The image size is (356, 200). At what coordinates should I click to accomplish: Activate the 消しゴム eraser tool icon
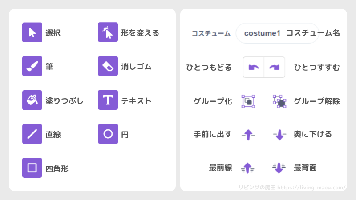pyautogui.click(x=108, y=66)
